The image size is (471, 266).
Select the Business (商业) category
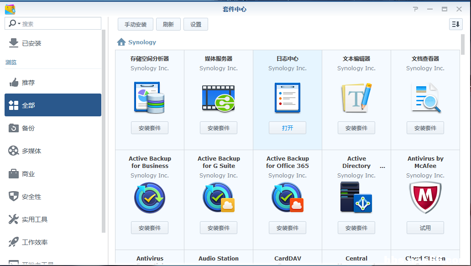pyautogui.click(x=53, y=174)
